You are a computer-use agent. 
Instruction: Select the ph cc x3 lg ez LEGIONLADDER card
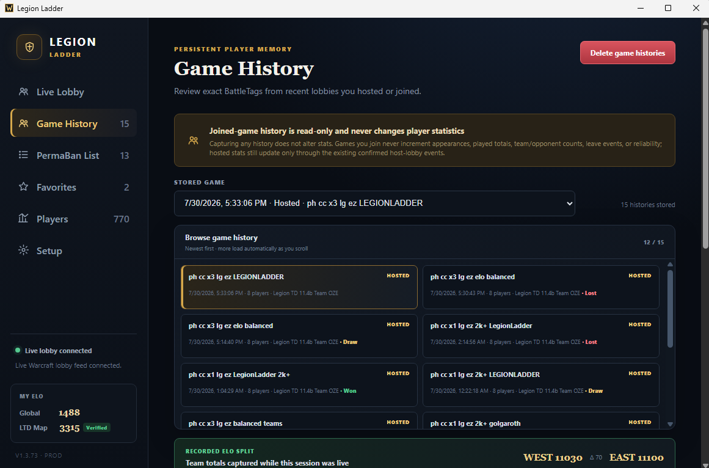pyautogui.click(x=299, y=287)
